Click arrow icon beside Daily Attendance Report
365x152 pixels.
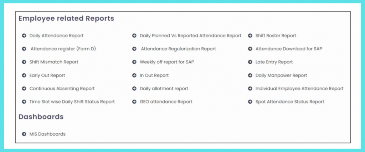24,36
